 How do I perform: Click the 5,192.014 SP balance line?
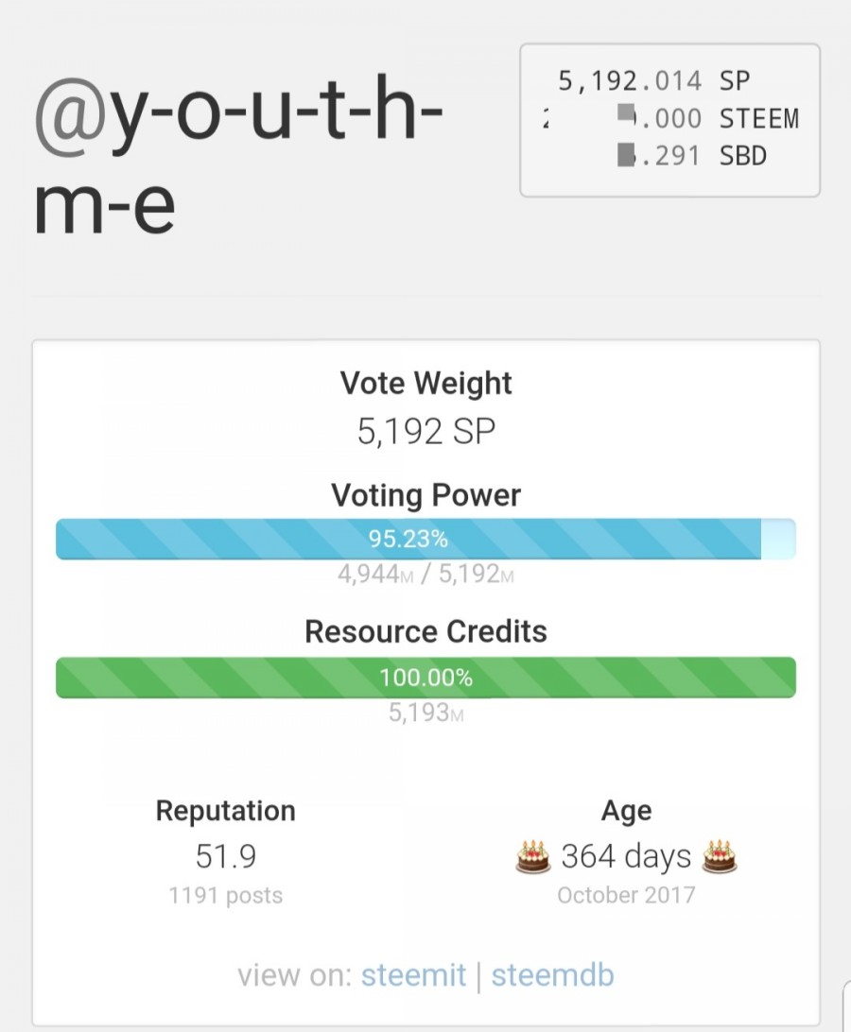[x=654, y=80]
